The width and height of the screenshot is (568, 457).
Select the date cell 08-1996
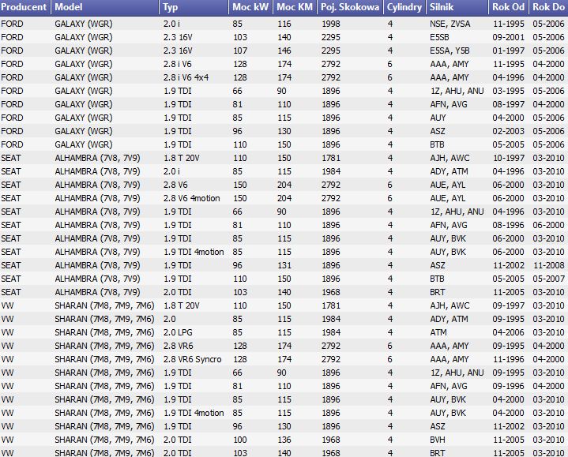tap(508, 225)
